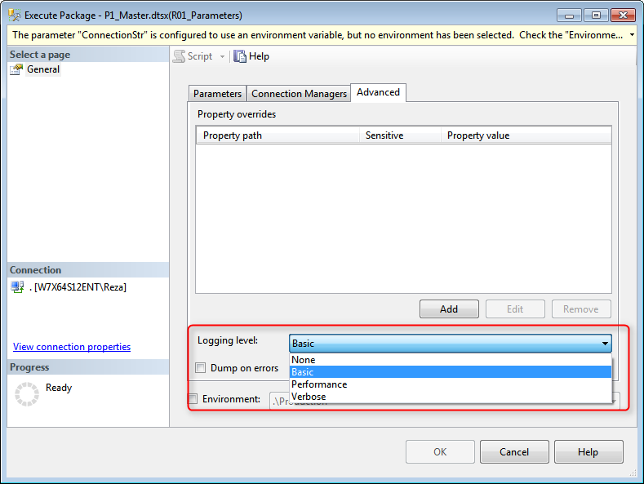Click the Execute Package title bar icon

(x=13, y=16)
